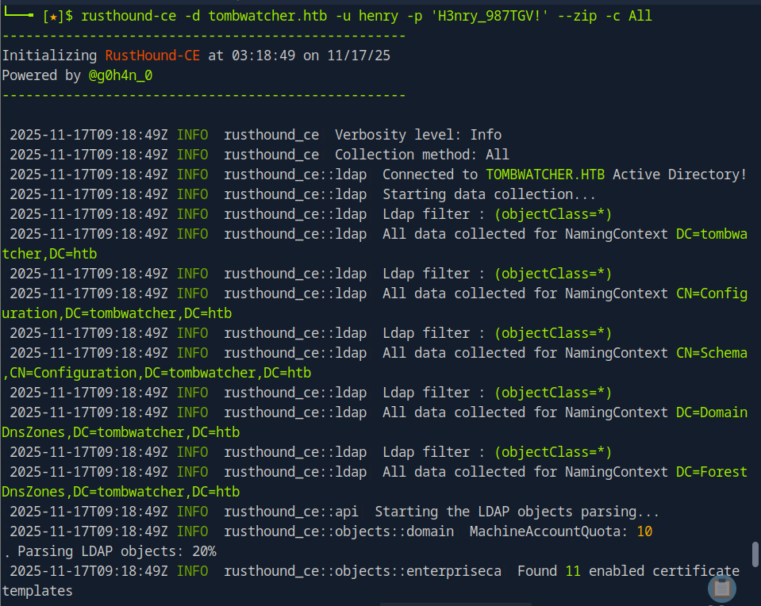Click the green number 11 for certificate templates

pyautogui.click(x=573, y=571)
